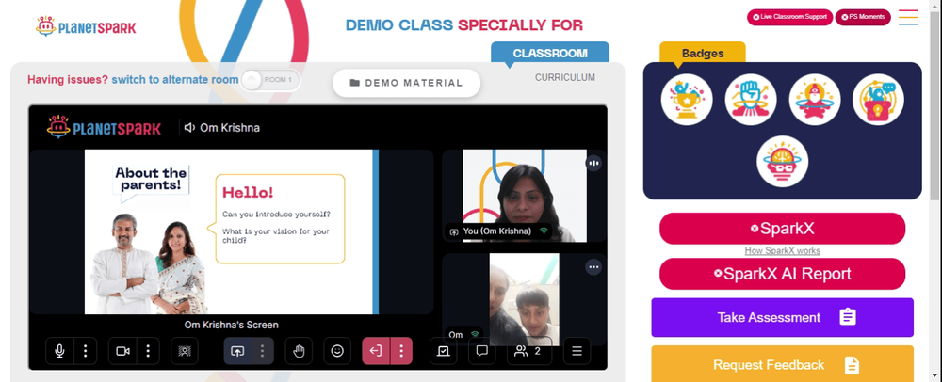Click the PlanetSpark logo in page header
The width and height of the screenshot is (942, 382).
[x=86, y=26]
